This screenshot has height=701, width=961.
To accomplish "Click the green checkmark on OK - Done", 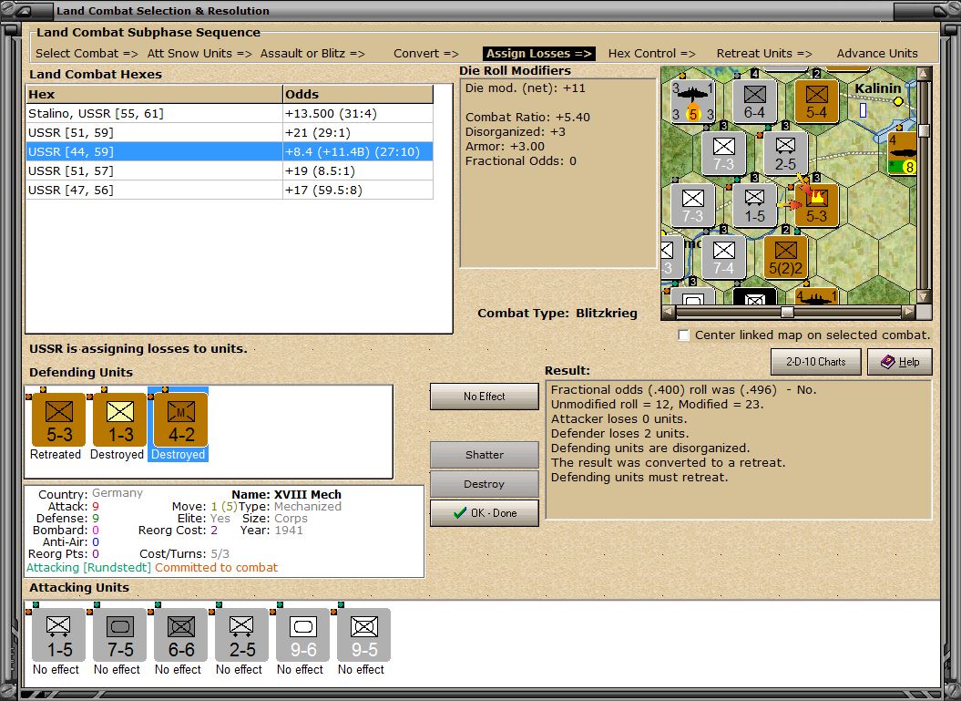I will pos(460,513).
